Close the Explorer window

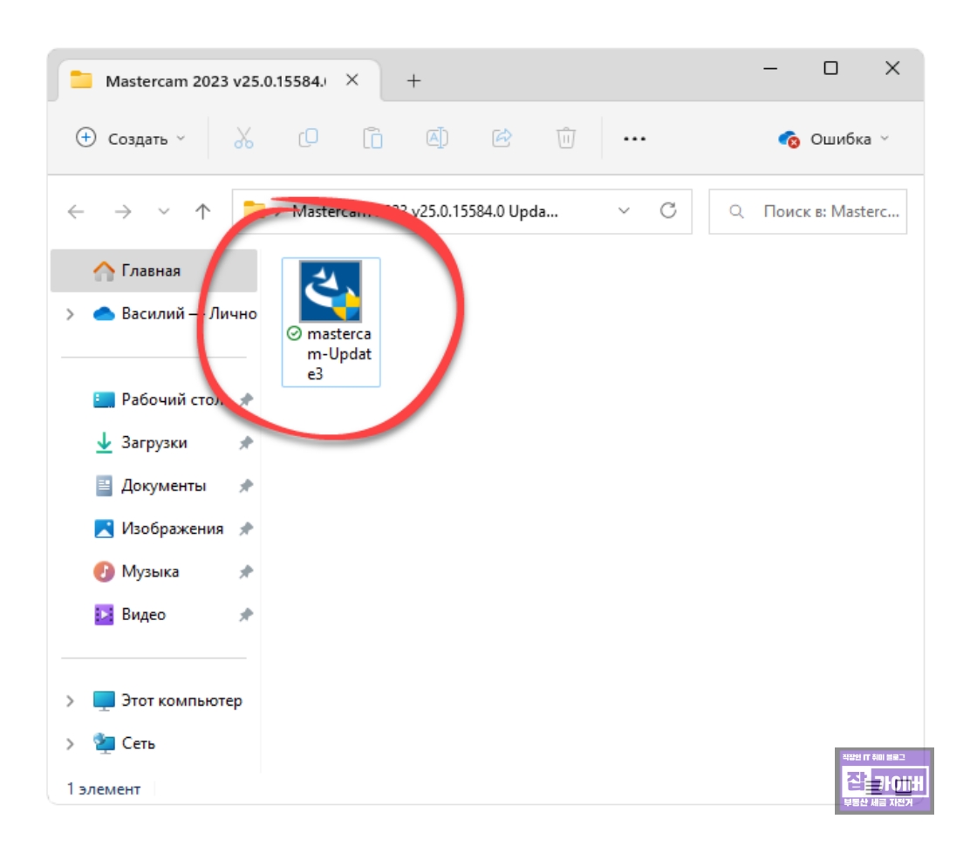point(892,68)
